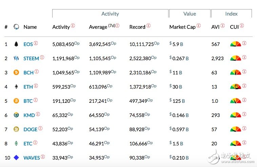Click the STEEM coin logo icon
This screenshot has width=257, height=167.
click(16, 58)
